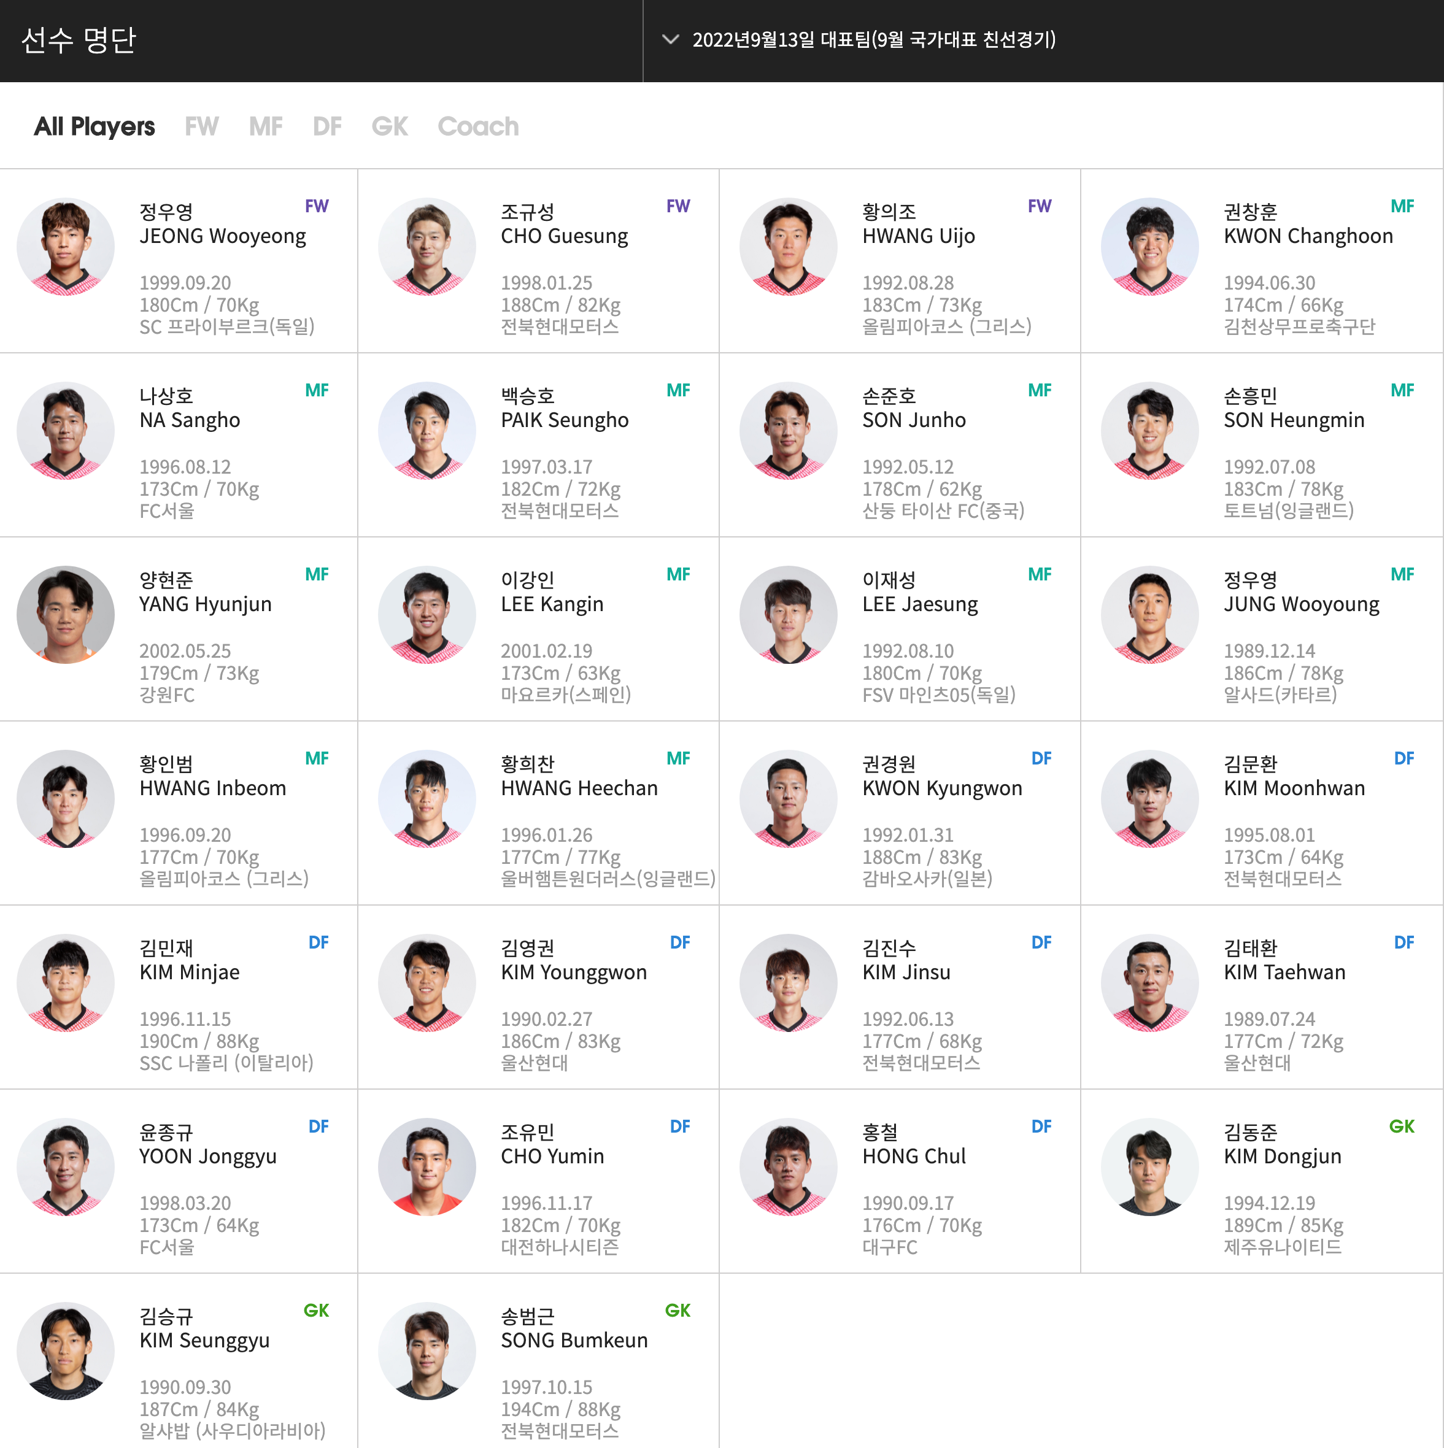The image size is (1444, 1448).
Task: Select the All Players tab
Action: click(x=95, y=126)
